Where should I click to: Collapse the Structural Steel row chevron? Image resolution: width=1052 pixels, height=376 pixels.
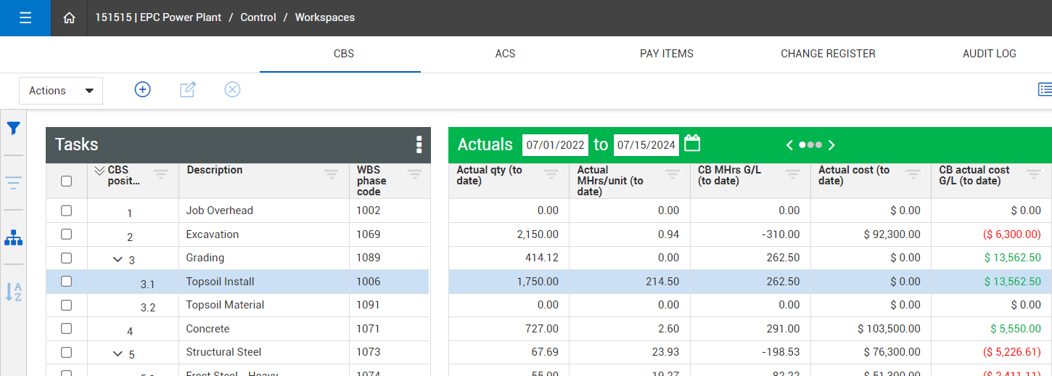coord(118,353)
